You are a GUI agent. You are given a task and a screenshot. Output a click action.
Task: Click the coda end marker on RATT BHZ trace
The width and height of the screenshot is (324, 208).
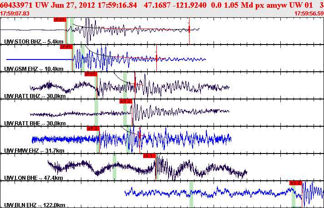135,84
